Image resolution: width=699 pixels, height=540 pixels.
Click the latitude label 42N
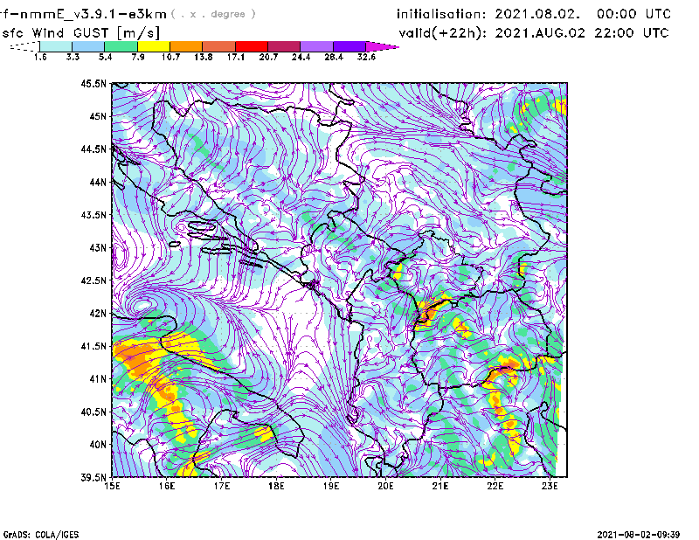(98, 314)
